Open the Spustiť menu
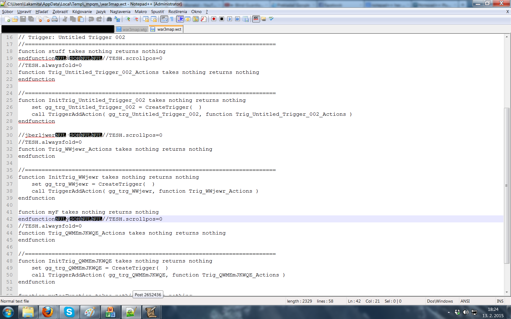Image resolution: width=511 pixels, height=319 pixels. (x=158, y=12)
